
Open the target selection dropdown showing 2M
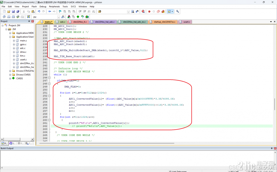[59, 17]
